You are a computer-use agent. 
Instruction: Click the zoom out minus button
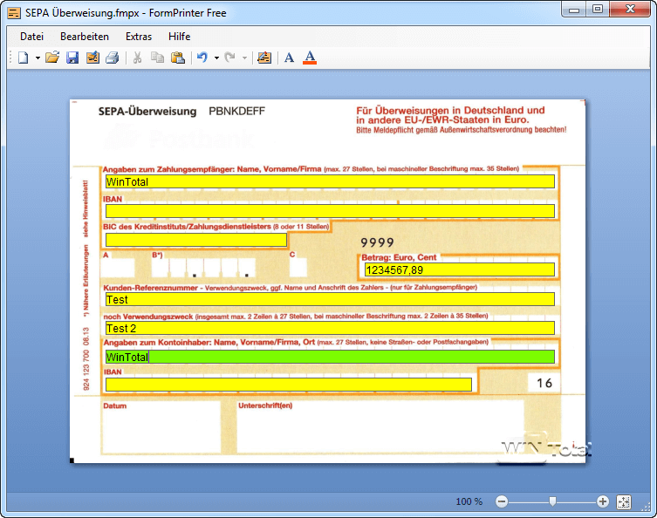pos(502,501)
